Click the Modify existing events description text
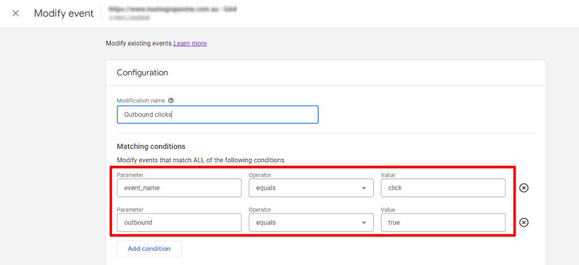The height and width of the screenshot is (265, 579). coord(139,44)
